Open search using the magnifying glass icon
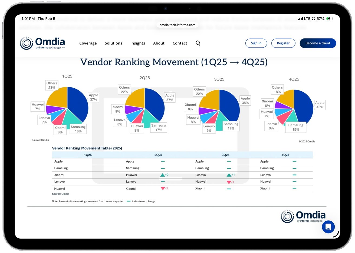 [x=198, y=43]
